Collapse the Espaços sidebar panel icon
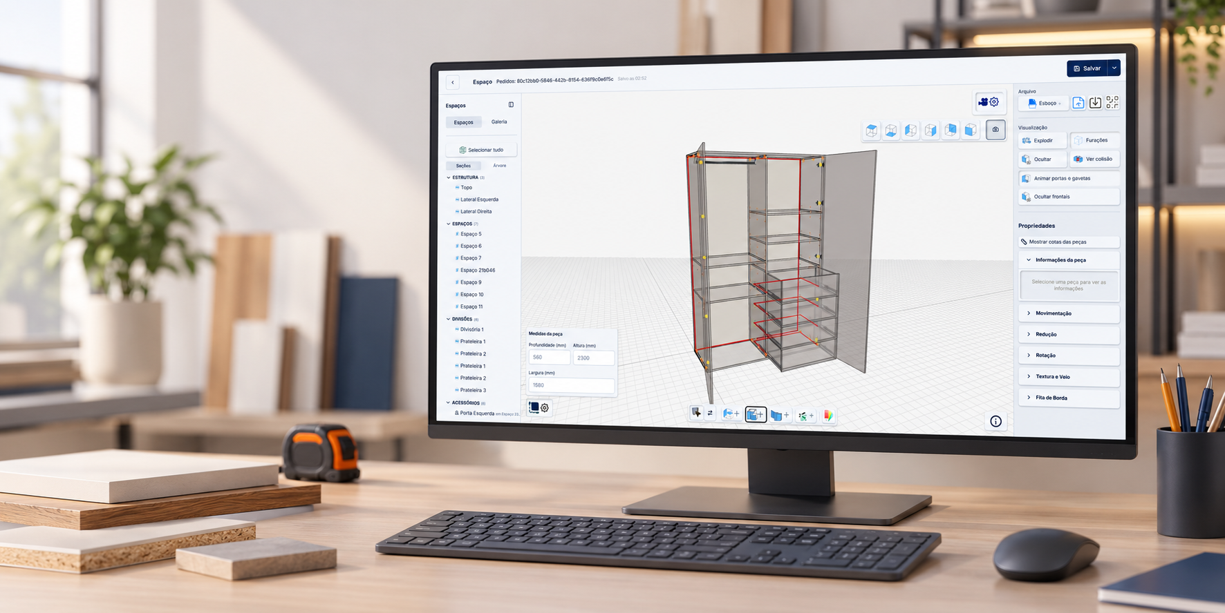 click(x=511, y=105)
